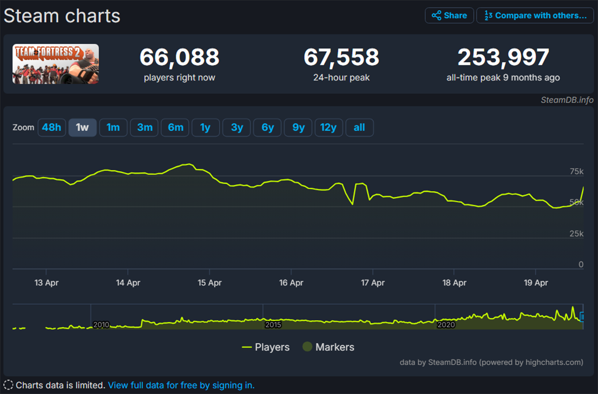The image size is (598, 394).
Task: Click the 13 Apr axis label
Action: coord(46,282)
